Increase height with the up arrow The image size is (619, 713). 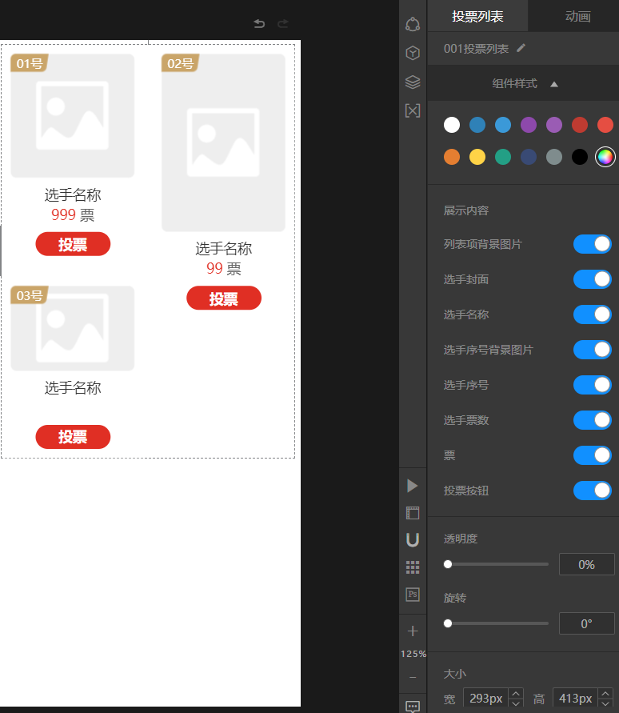605,694
